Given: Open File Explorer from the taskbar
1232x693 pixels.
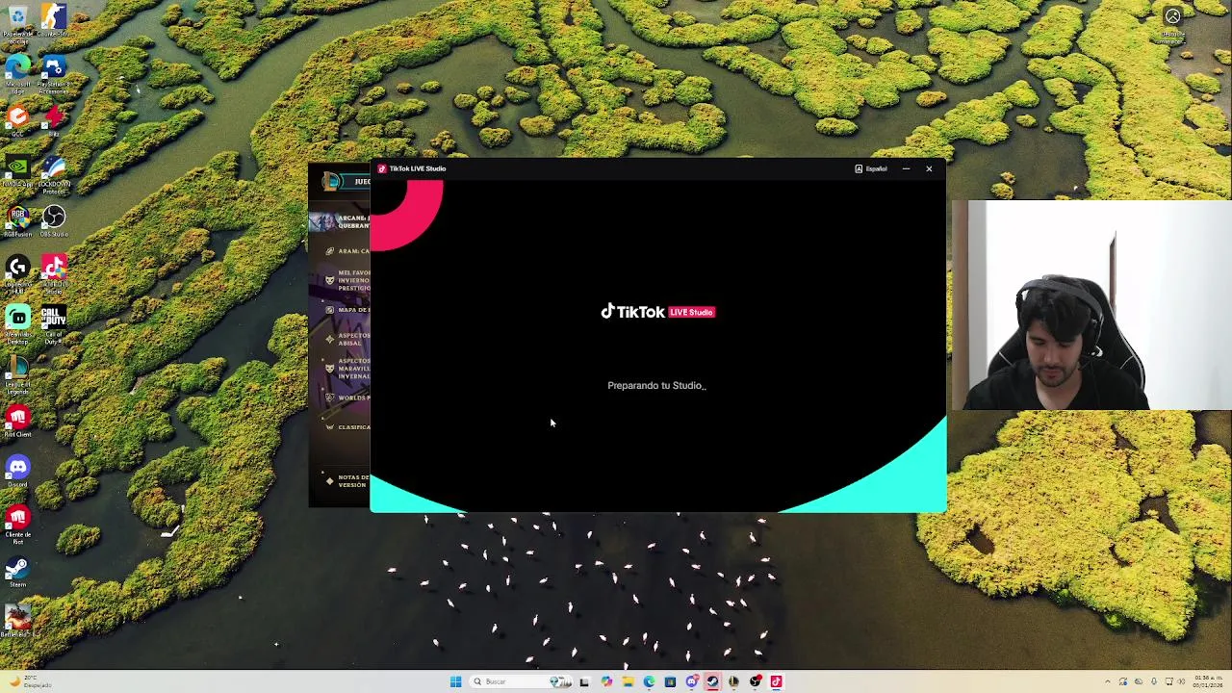Looking at the screenshot, I should pos(628,681).
